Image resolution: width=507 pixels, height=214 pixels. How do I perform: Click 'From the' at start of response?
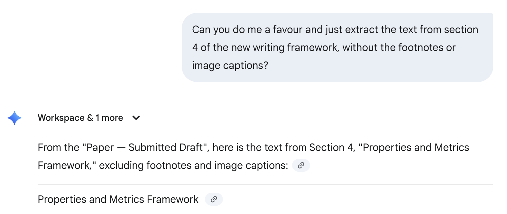coord(58,147)
